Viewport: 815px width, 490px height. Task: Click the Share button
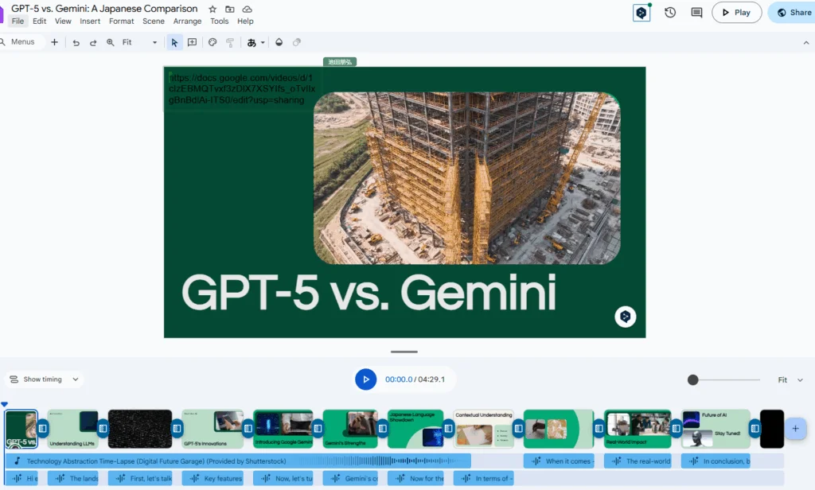(792, 13)
